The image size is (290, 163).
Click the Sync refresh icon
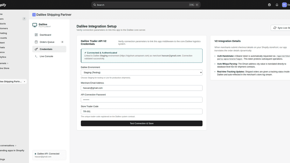(x=275, y=28)
